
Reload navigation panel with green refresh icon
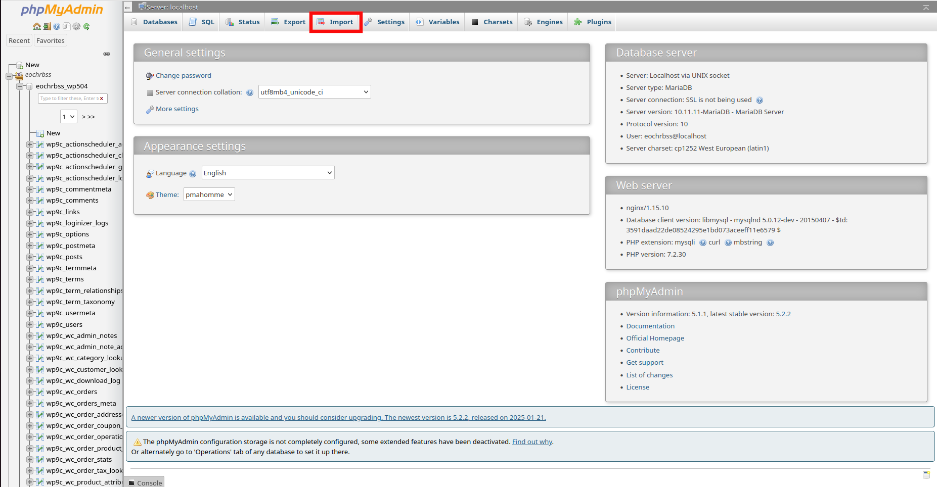(86, 26)
